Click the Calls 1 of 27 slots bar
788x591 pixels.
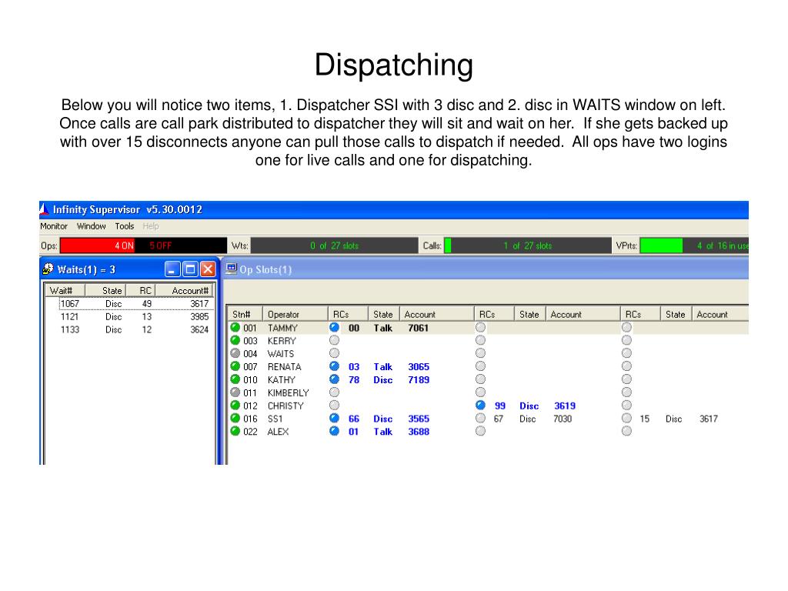[x=528, y=245]
